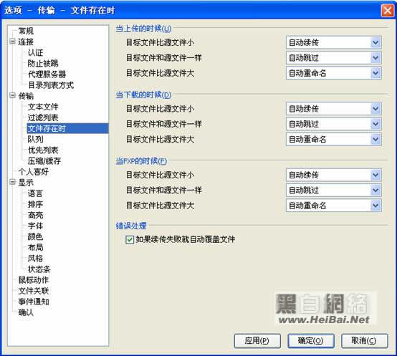
Task: Open the 字体 settings page
Action: [35, 226]
